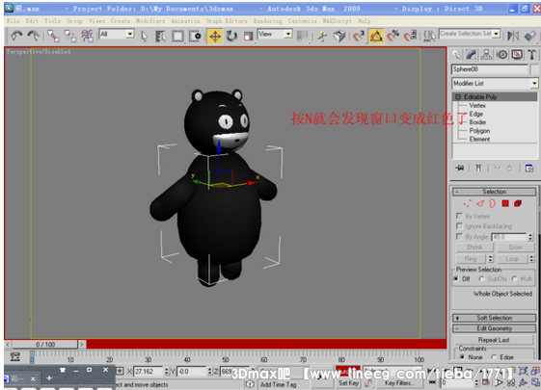The image size is (541, 390).
Task: Open Configure Modifier Sets icon
Action: (529, 168)
